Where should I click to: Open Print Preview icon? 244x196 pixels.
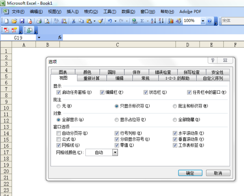(47, 21)
